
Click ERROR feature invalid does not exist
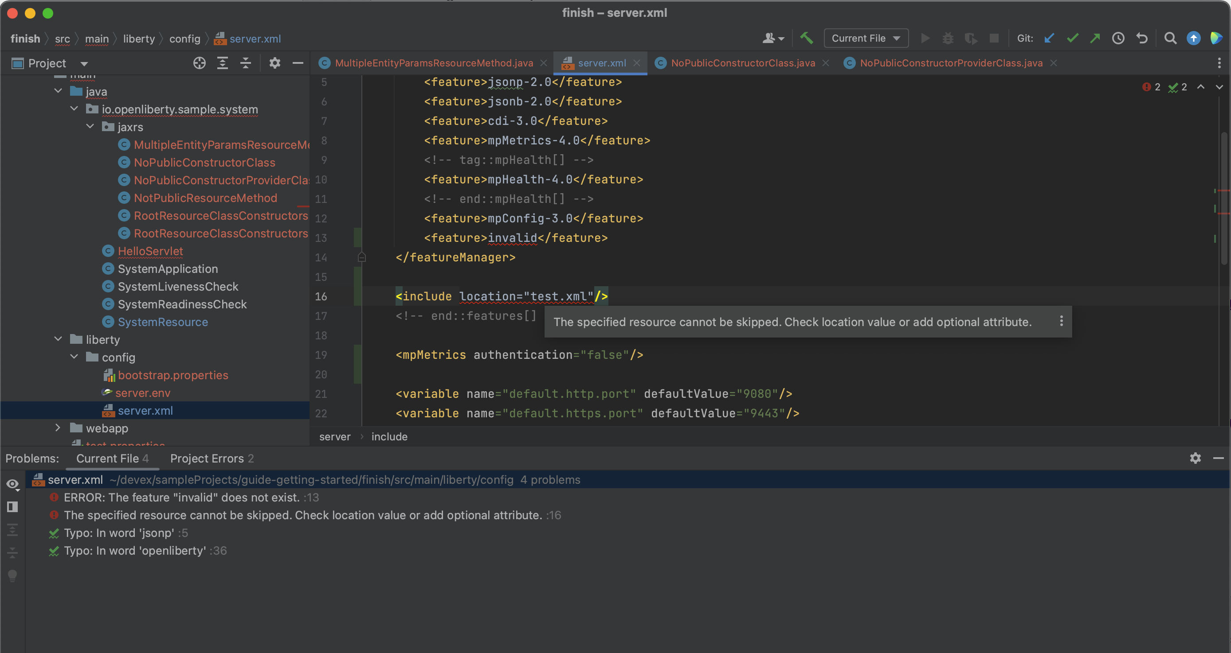[x=182, y=498]
